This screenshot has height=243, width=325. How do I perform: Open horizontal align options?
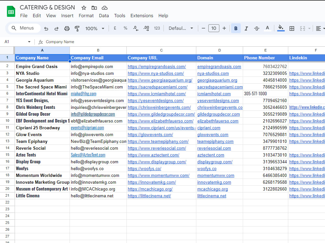tap(318, 28)
